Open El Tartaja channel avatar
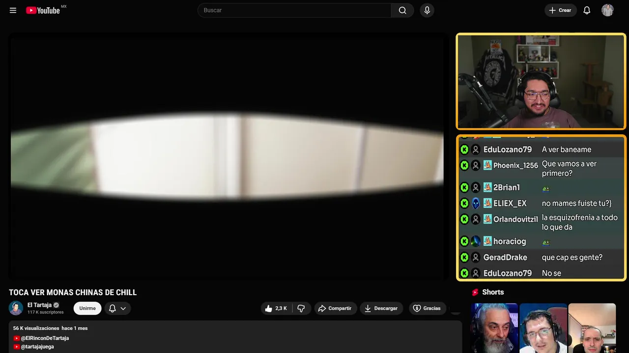This screenshot has height=353, width=629. pos(16,308)
